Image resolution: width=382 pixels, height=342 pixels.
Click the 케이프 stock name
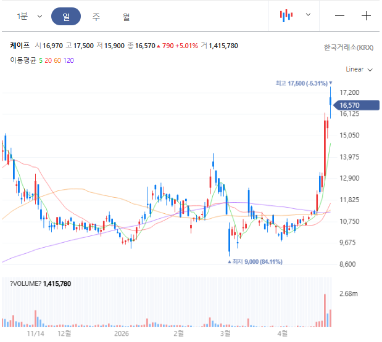pos(20,46)
